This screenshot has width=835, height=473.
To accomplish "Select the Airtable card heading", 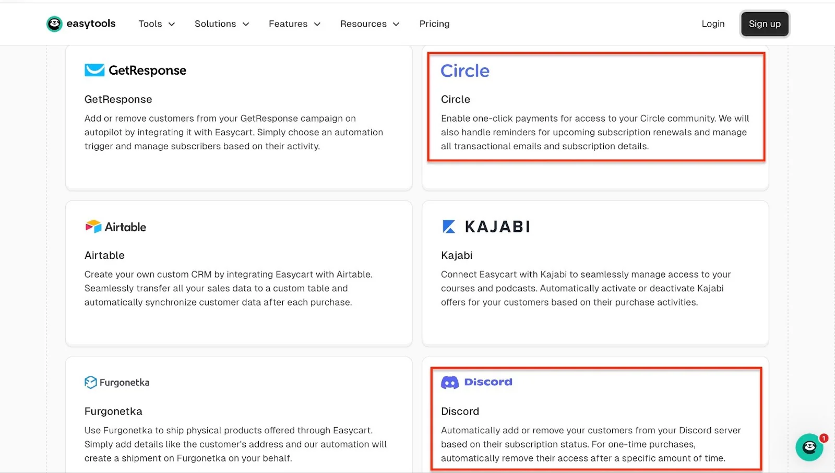I will point(104,255).
